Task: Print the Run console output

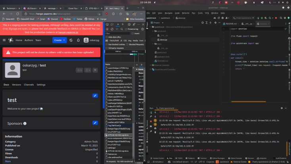Action: click(x=155, y=128)
